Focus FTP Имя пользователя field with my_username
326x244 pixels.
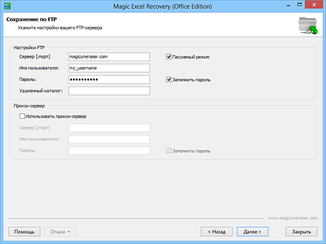(x=109, y=68)
